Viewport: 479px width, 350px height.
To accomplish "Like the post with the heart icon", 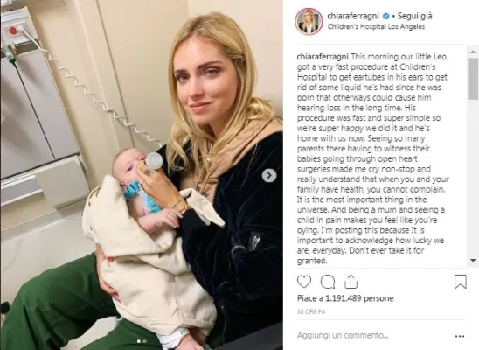I will (304, 282).
